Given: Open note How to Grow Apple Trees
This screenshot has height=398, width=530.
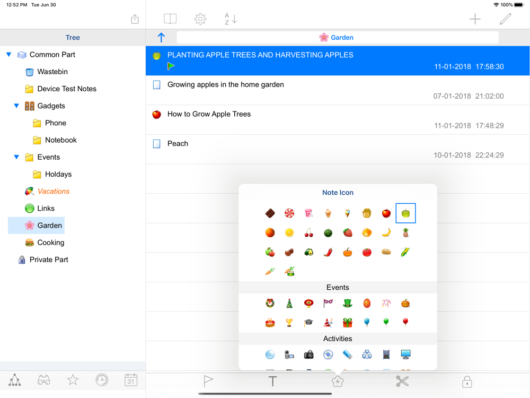Looking at the screenshot, I should 338,120.
